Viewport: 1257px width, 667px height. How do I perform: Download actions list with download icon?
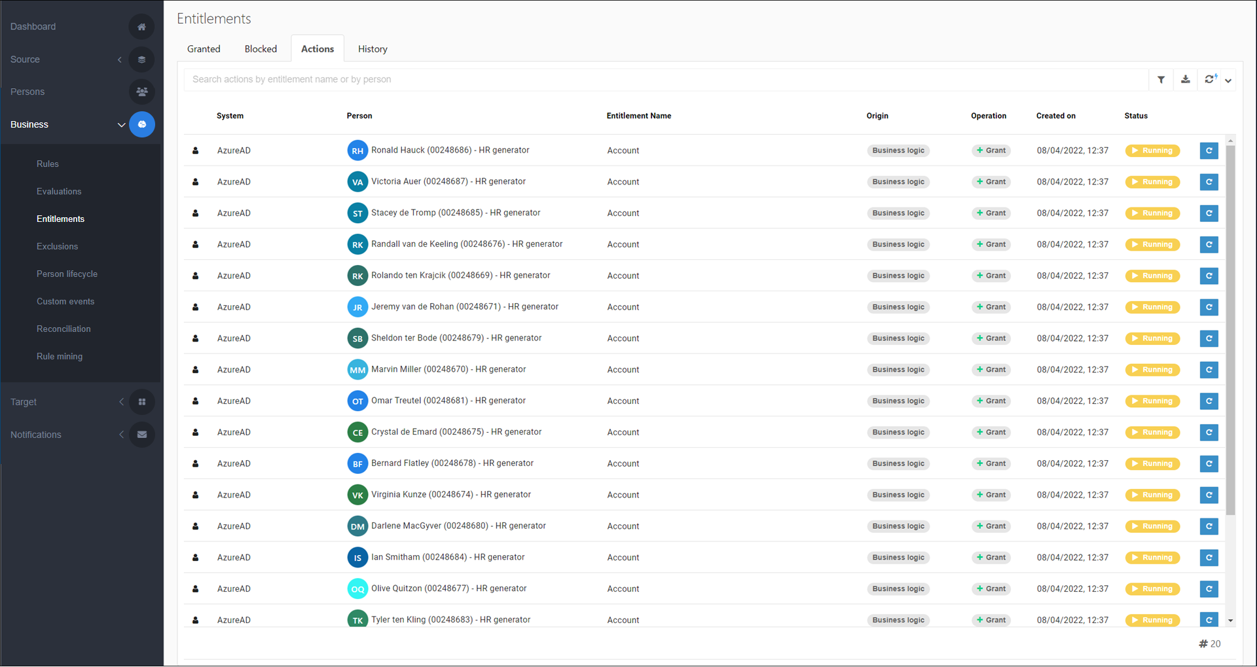click(1185, 80)
